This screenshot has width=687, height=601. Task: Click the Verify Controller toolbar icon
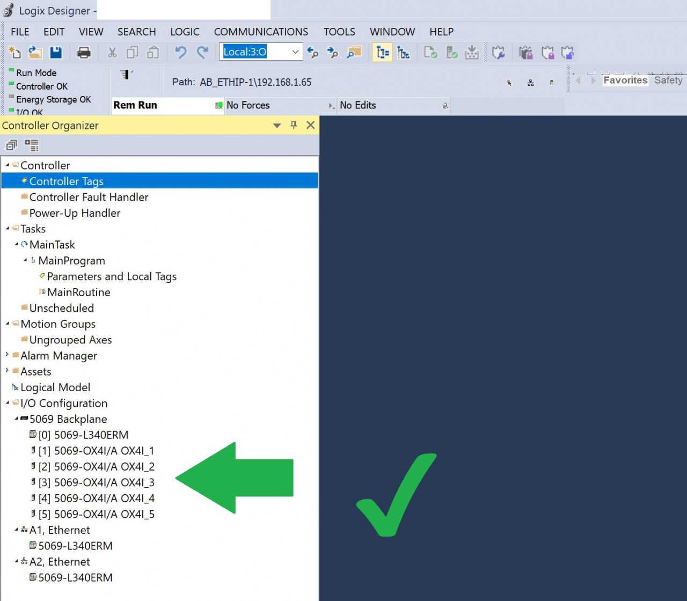click(452, 52)
